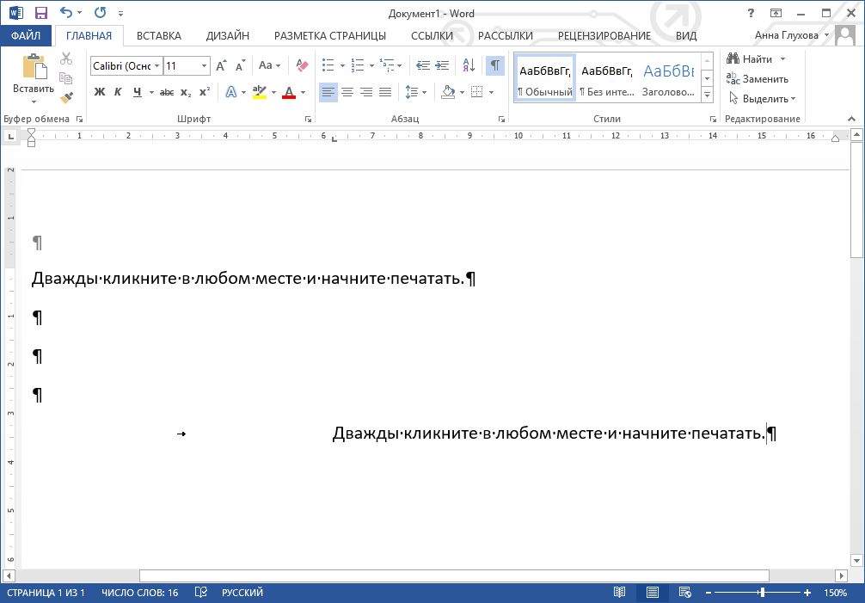Activate the Format Painter brush
Image resolution: width=865 pixels, height=603 pixels.
click(66, 98)
